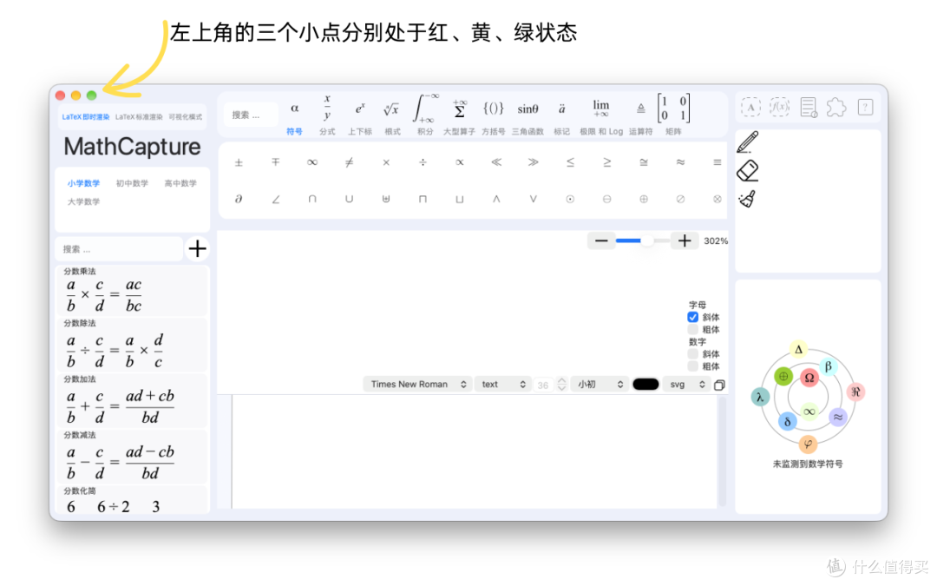Viewport: 937px width, 586px height.
Task: Open the Times New Roman font dropdown
Action: pos(417,385)
